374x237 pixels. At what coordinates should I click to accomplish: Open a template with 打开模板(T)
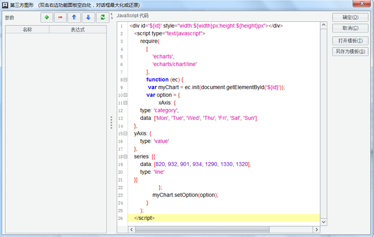click(350, 41)
